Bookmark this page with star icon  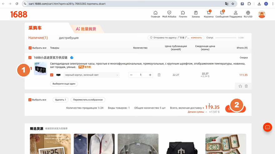pos(233,4)
